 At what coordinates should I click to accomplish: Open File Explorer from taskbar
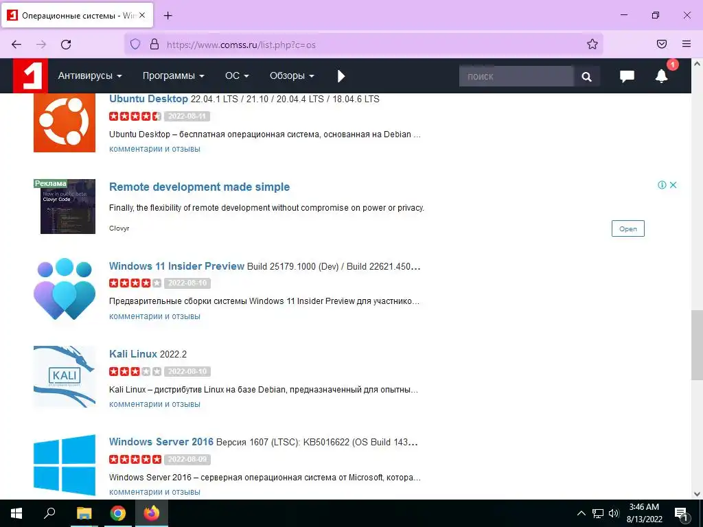[84, 513]
